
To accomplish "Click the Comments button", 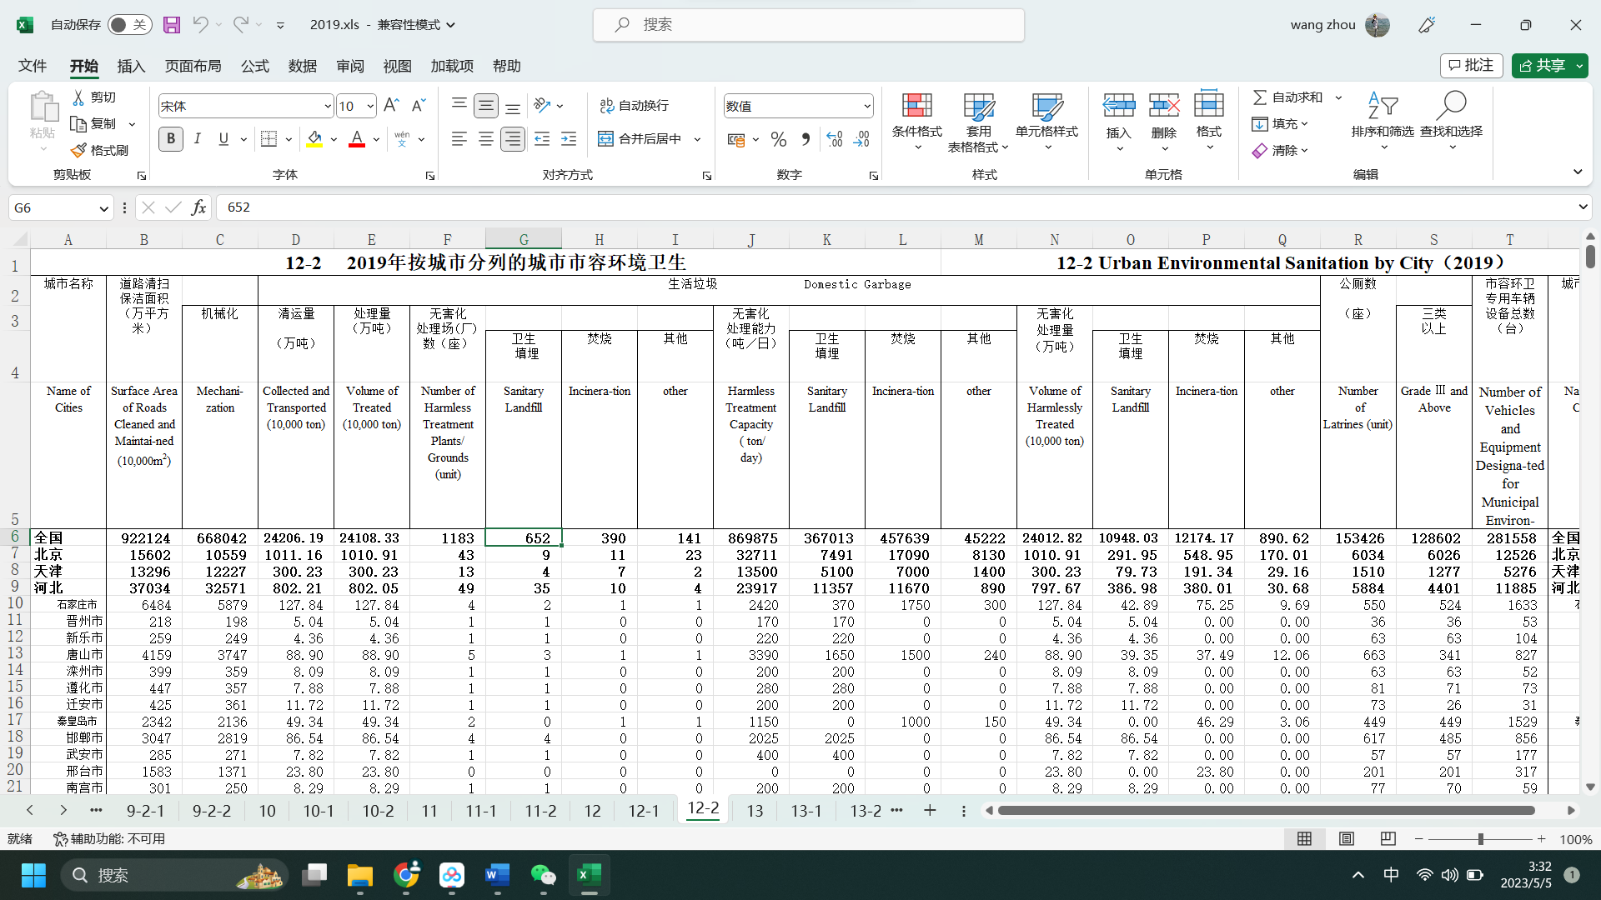I will (1471, 65).
